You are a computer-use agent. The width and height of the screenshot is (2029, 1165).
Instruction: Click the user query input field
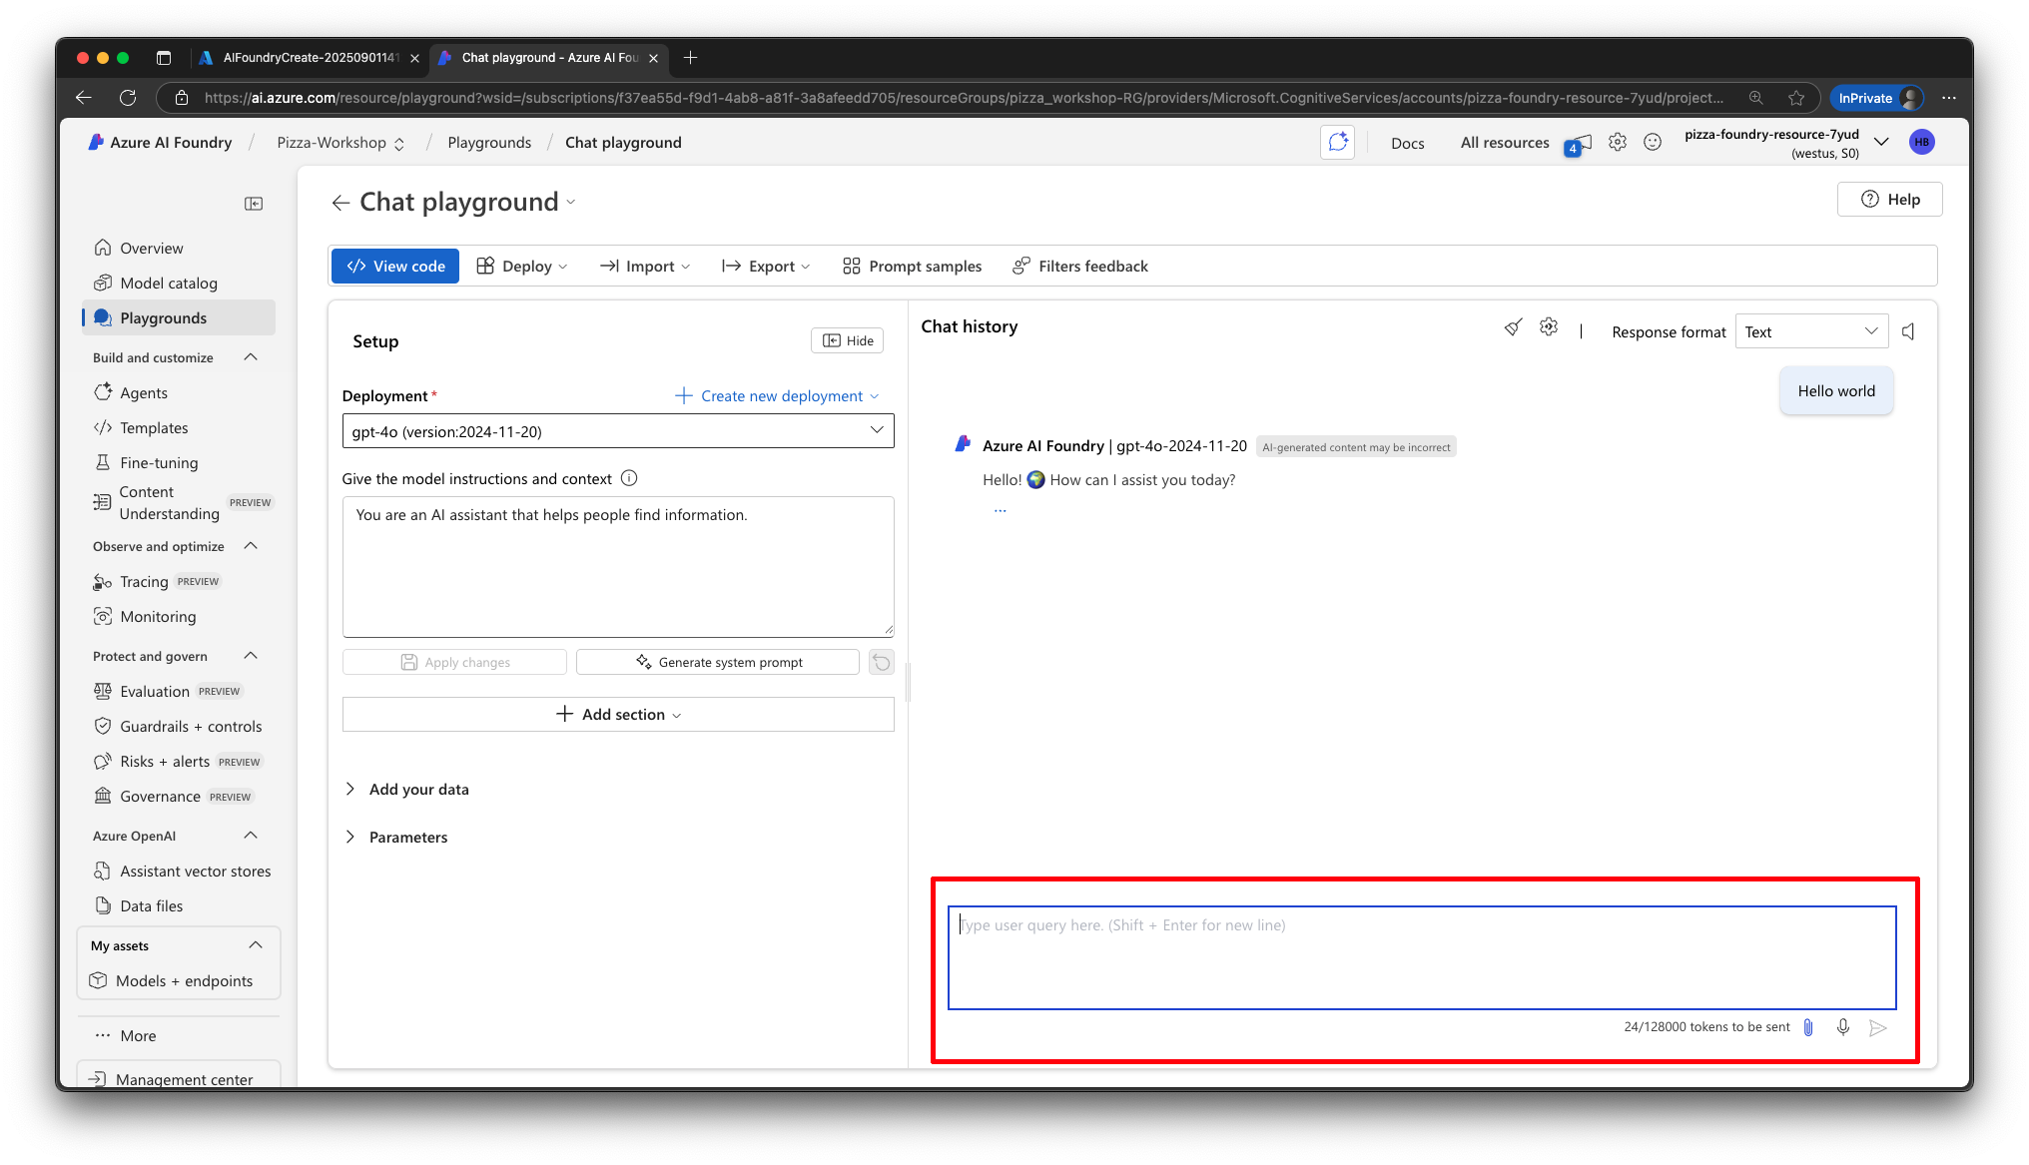pos(1421,957)
